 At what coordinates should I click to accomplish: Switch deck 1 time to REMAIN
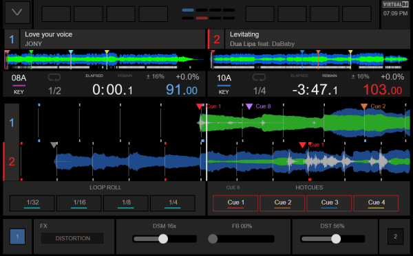point(125,75)
